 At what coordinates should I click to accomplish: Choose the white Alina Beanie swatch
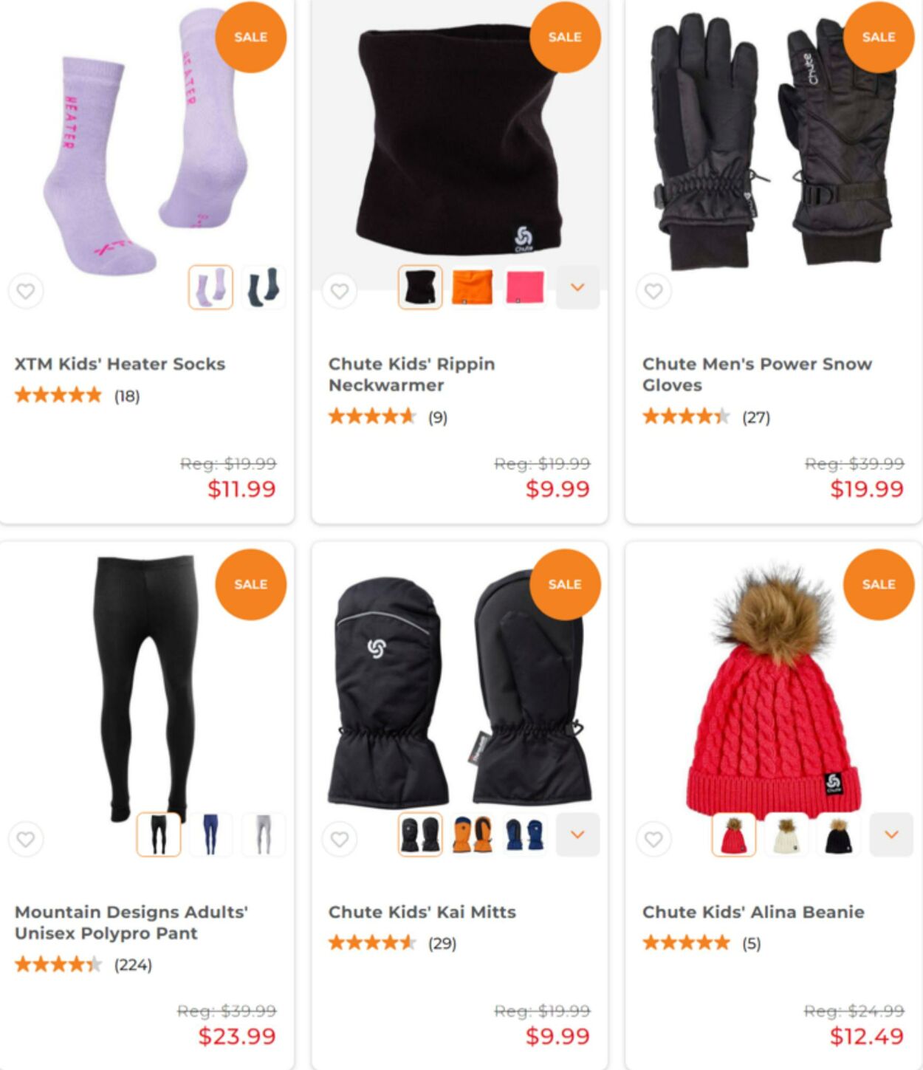[786, 834]
